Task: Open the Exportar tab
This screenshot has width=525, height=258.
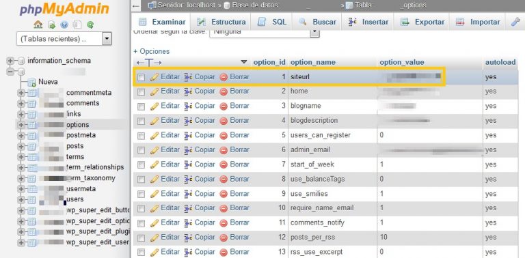Action: [422, 22]
